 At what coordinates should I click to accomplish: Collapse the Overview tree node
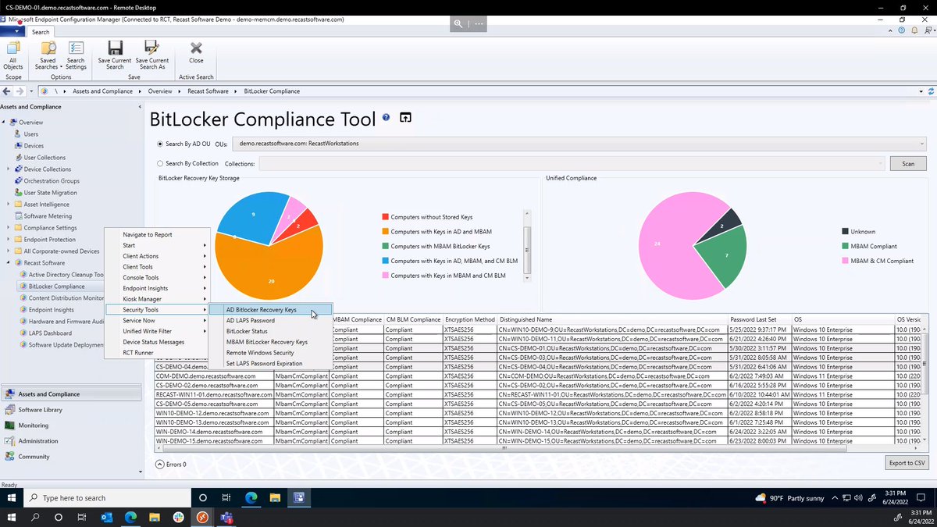click(4, 123)
